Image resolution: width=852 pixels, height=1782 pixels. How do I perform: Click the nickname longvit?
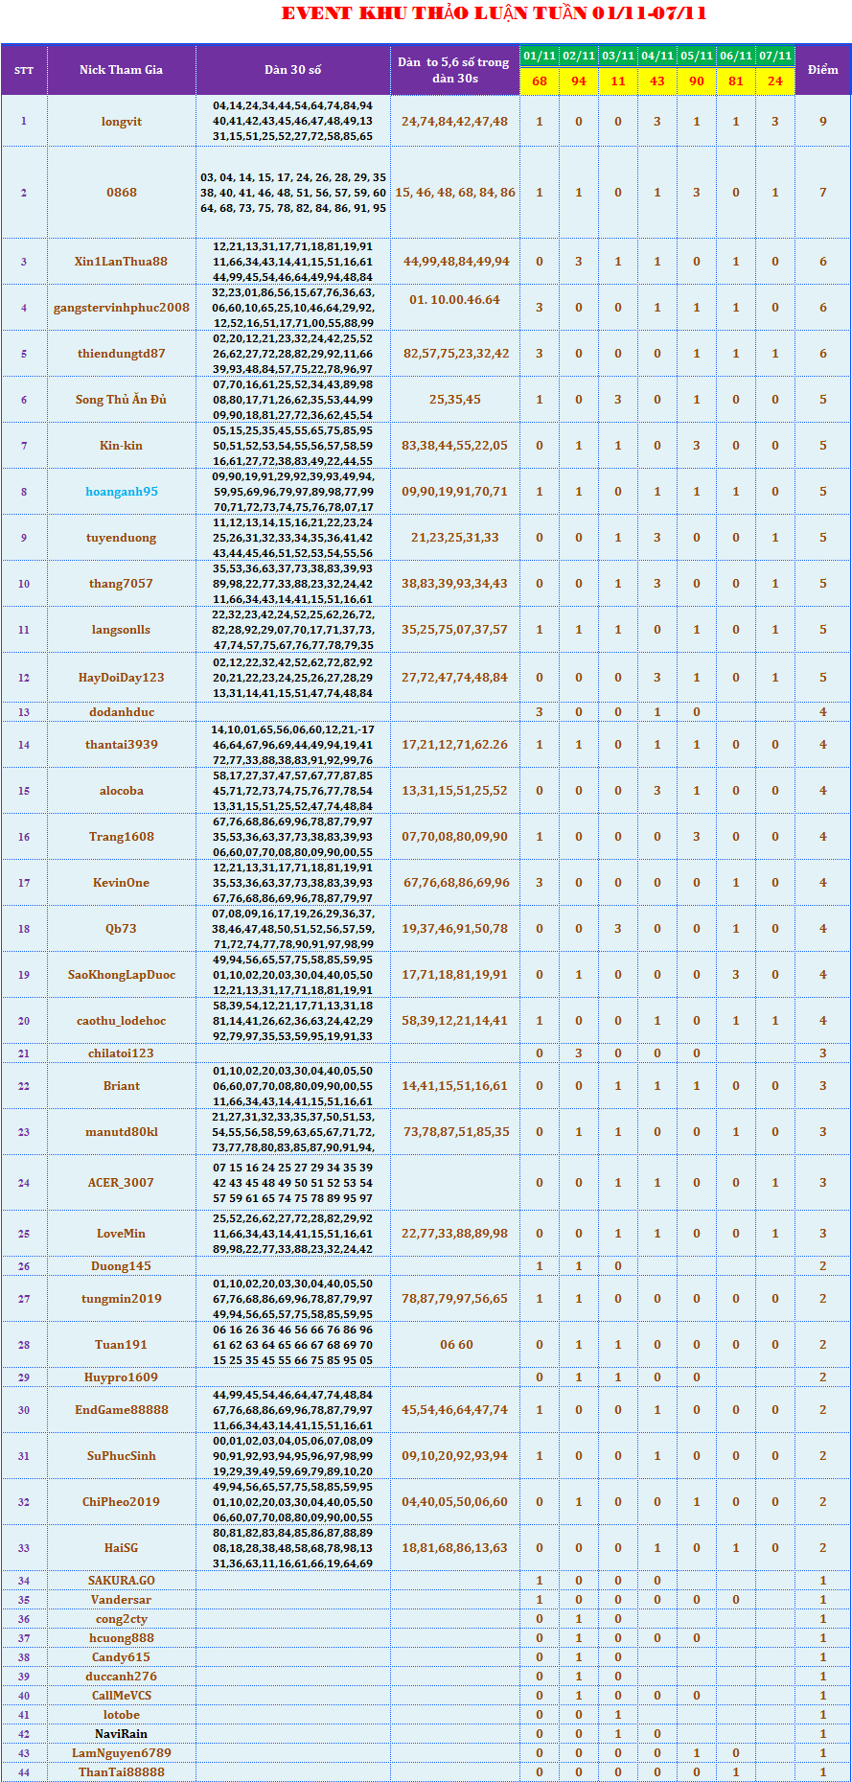[x=121, y=122]
